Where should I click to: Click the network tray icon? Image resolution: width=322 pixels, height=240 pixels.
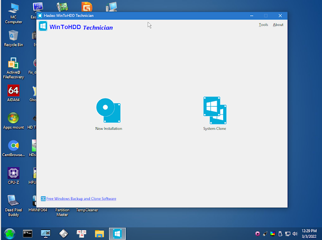click(x=288, y=234)
